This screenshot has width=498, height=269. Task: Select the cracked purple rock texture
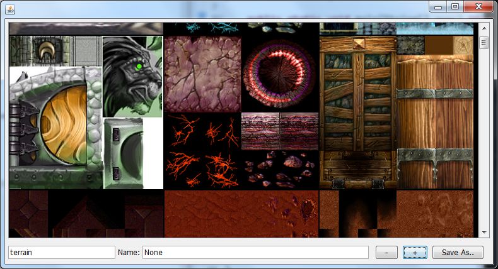click(x=202, y=74)
